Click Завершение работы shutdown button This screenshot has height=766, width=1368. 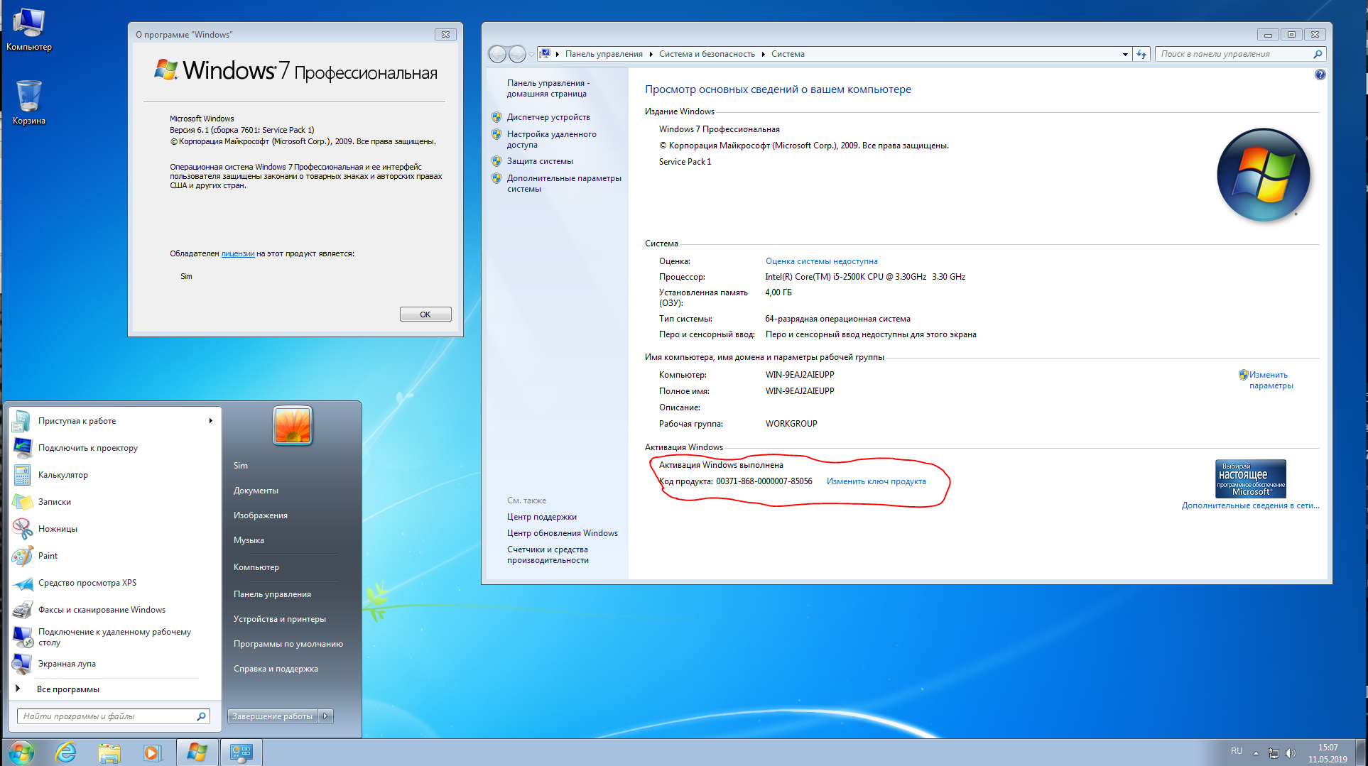[x=272, y=716]
